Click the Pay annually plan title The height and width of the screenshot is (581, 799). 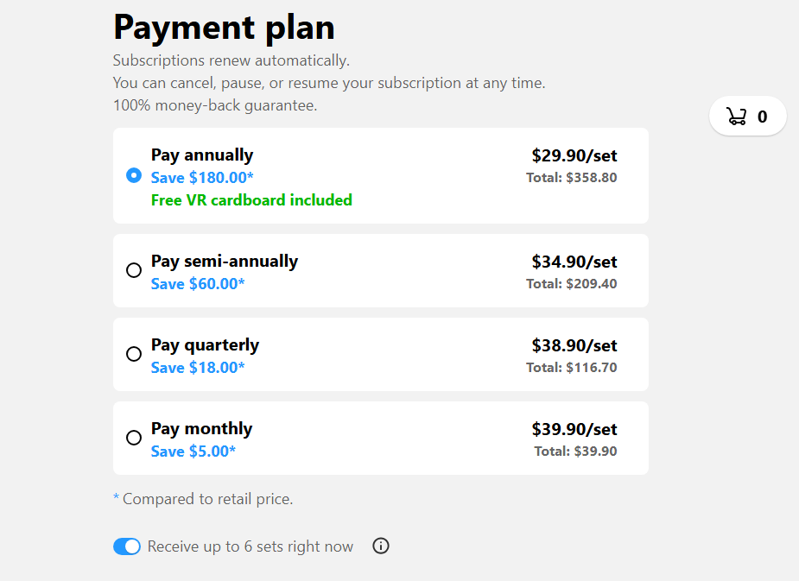pos(202,155)
